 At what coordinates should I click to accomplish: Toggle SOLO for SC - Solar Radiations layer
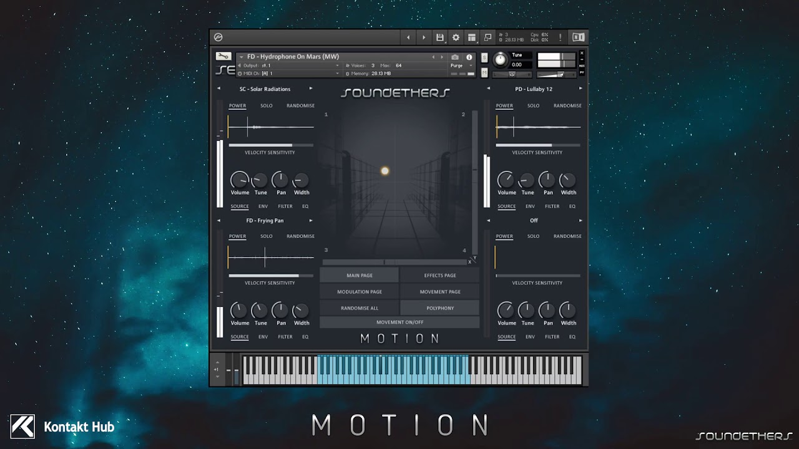267,105
